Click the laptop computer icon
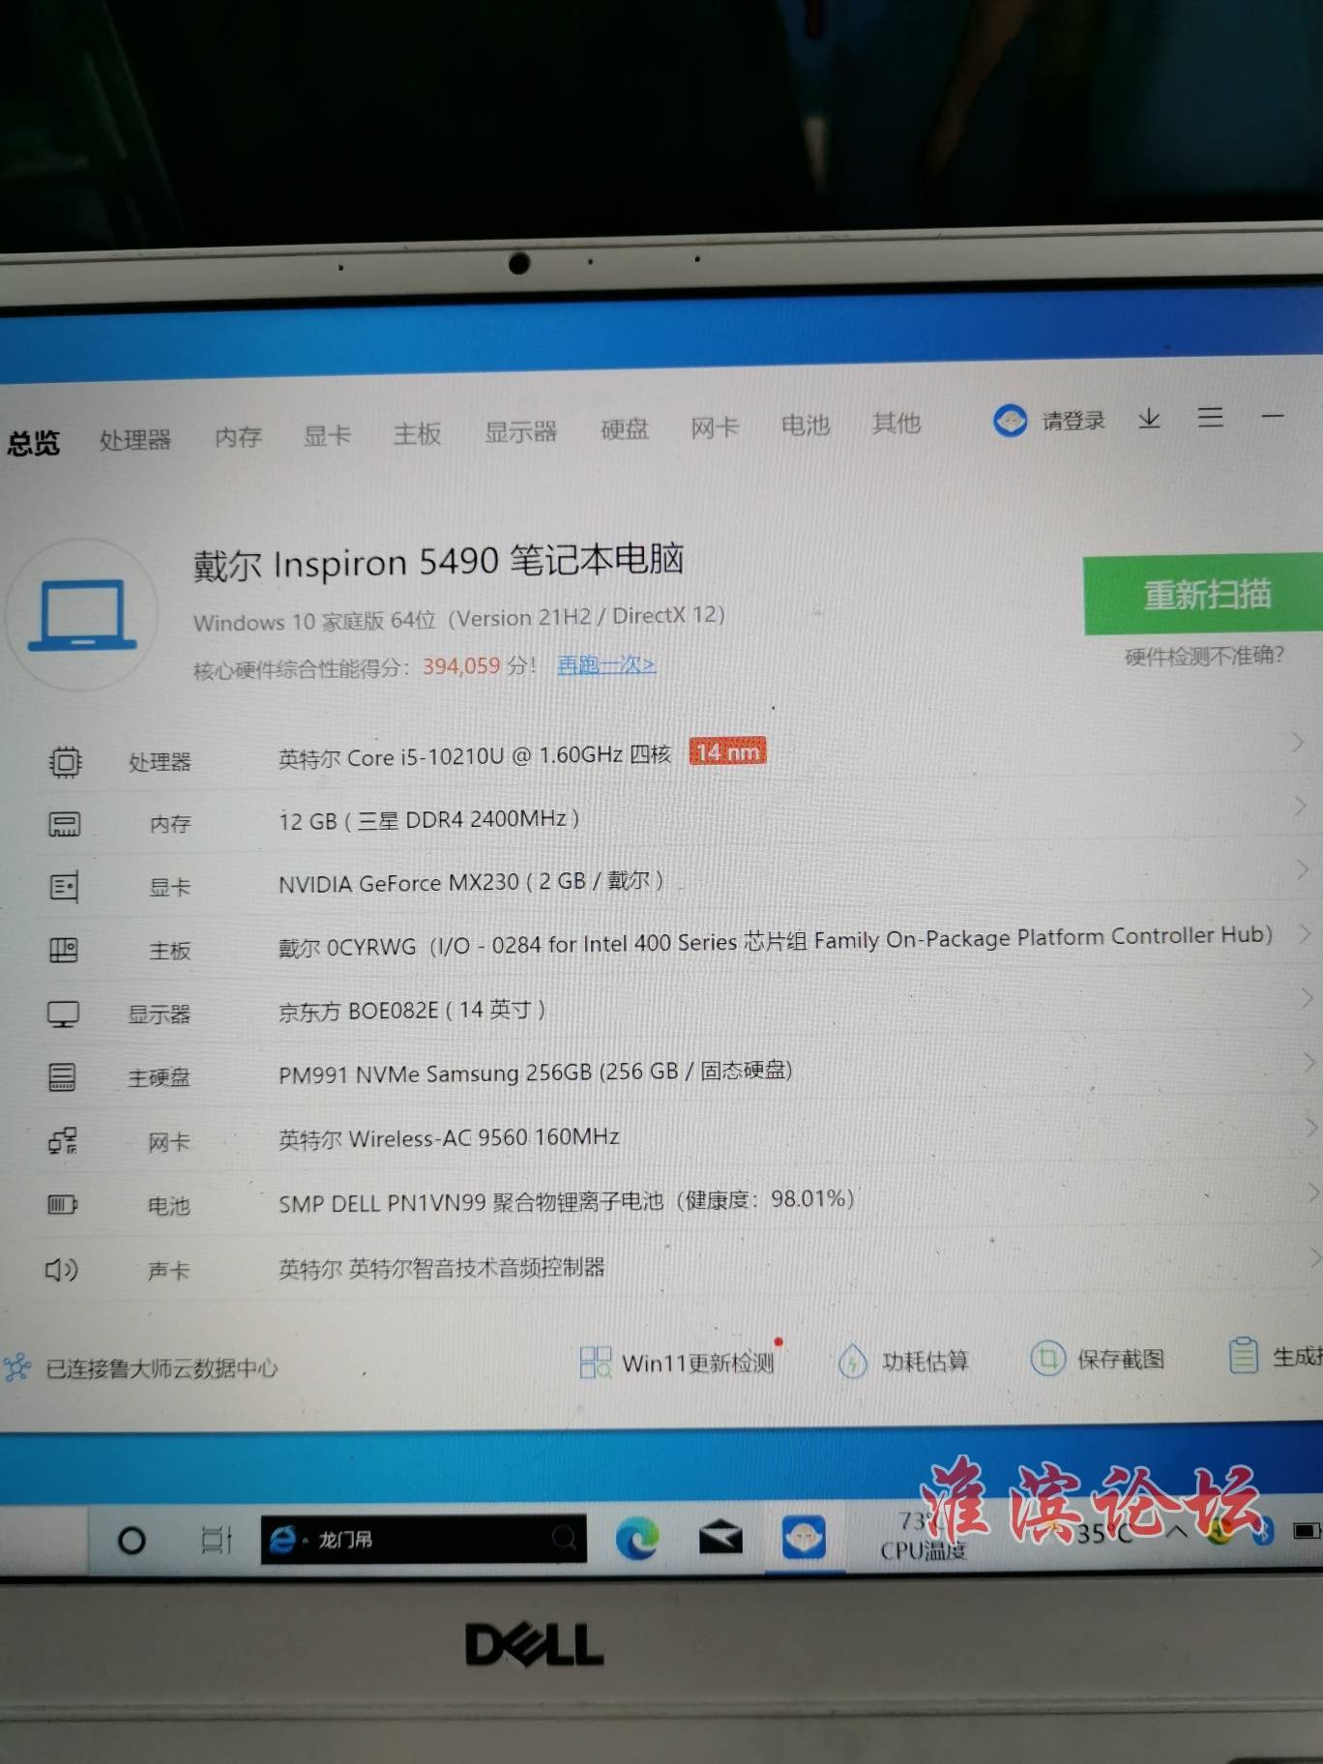This screenshot has width=1323, height=1764. 82,615
